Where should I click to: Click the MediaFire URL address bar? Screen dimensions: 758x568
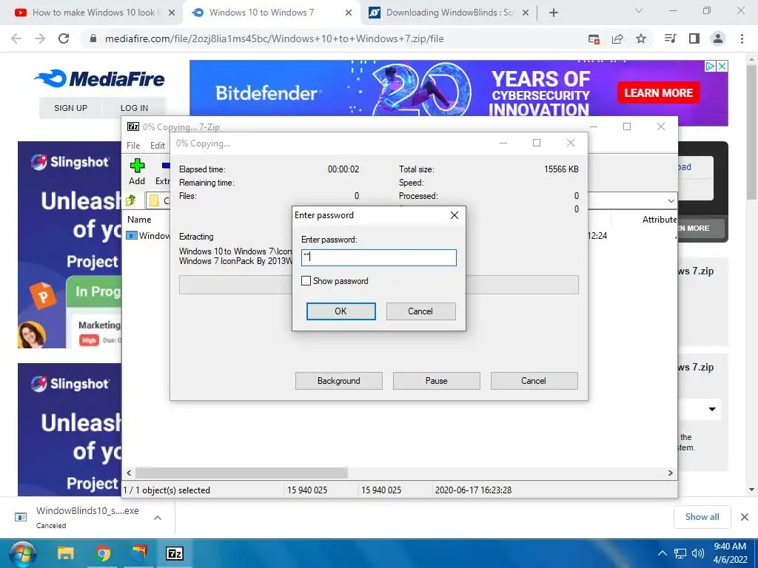pyautogui.click(x=274, y=38)
